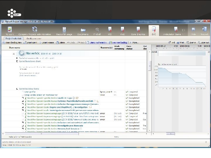The height and width of the screenshot is (158, 211).
Task: Click here to adjust burndown chart
Action: tap(28, 75)
